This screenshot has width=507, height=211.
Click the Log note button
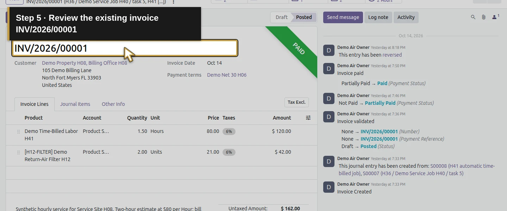(x=378, y=17)
